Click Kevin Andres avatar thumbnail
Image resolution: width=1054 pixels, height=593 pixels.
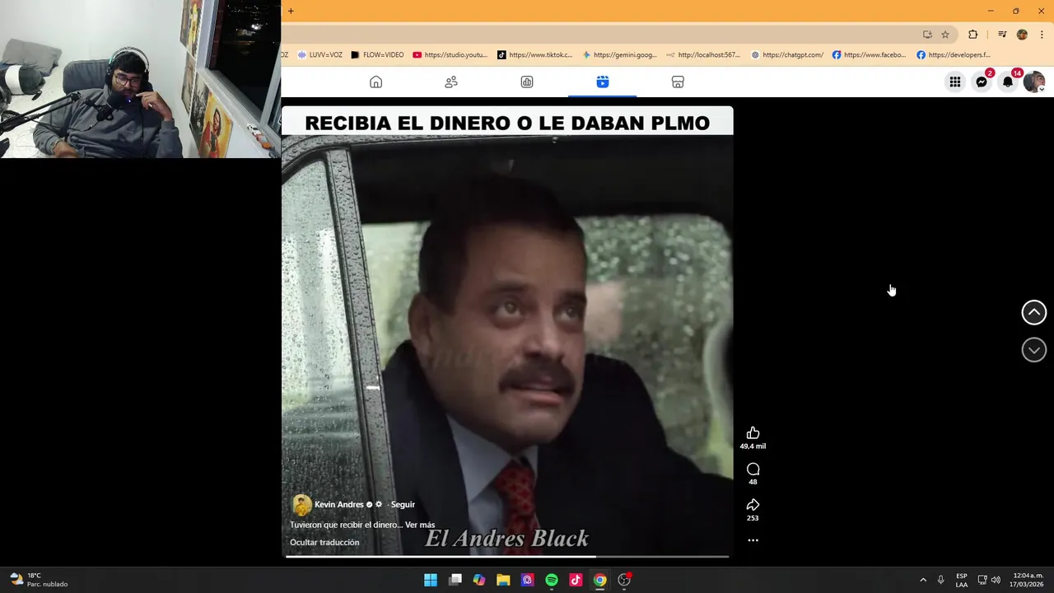(301, 505)
